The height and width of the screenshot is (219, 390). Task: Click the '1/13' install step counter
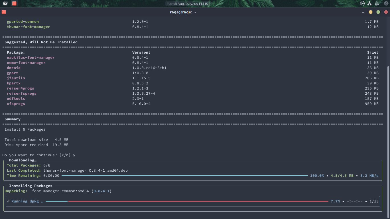[x=374, y=201]
